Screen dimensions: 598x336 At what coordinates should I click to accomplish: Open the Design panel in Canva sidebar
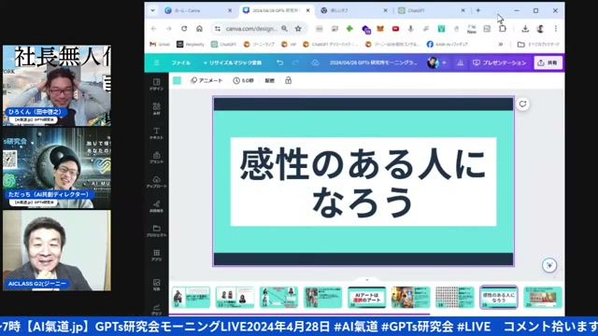tap(156, 84)
